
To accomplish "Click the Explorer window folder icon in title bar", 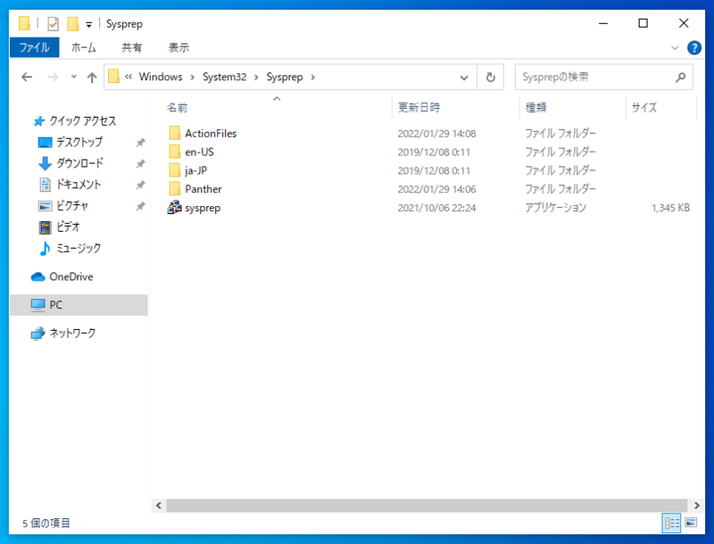I will (25, 23).
